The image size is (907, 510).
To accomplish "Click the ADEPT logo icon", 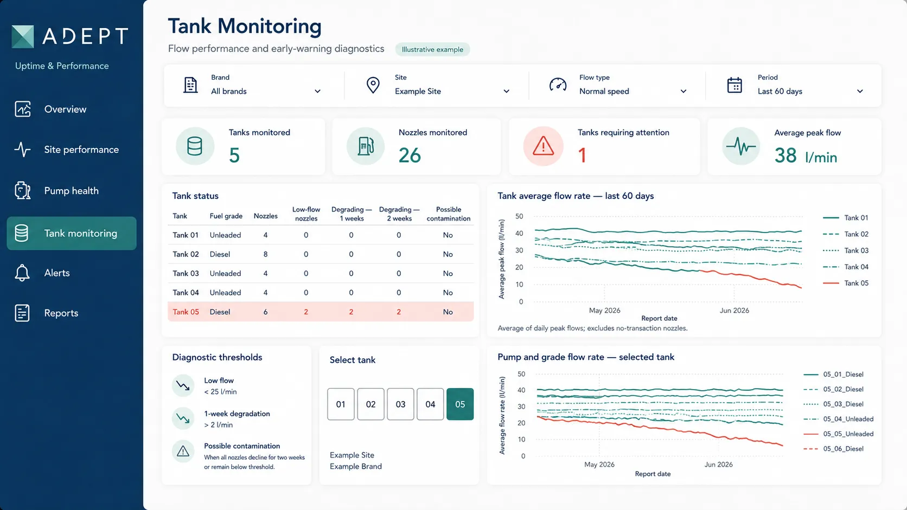I will click(x=23, y=36).
